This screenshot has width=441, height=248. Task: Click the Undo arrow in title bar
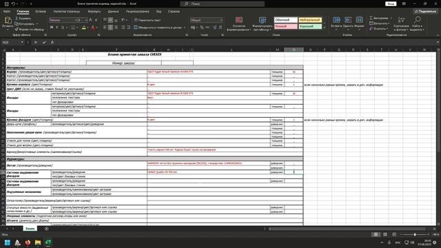click(13, 4)
